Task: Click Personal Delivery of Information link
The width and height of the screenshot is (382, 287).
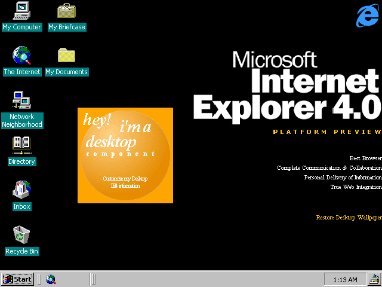Action: click(x=343, y=178)
